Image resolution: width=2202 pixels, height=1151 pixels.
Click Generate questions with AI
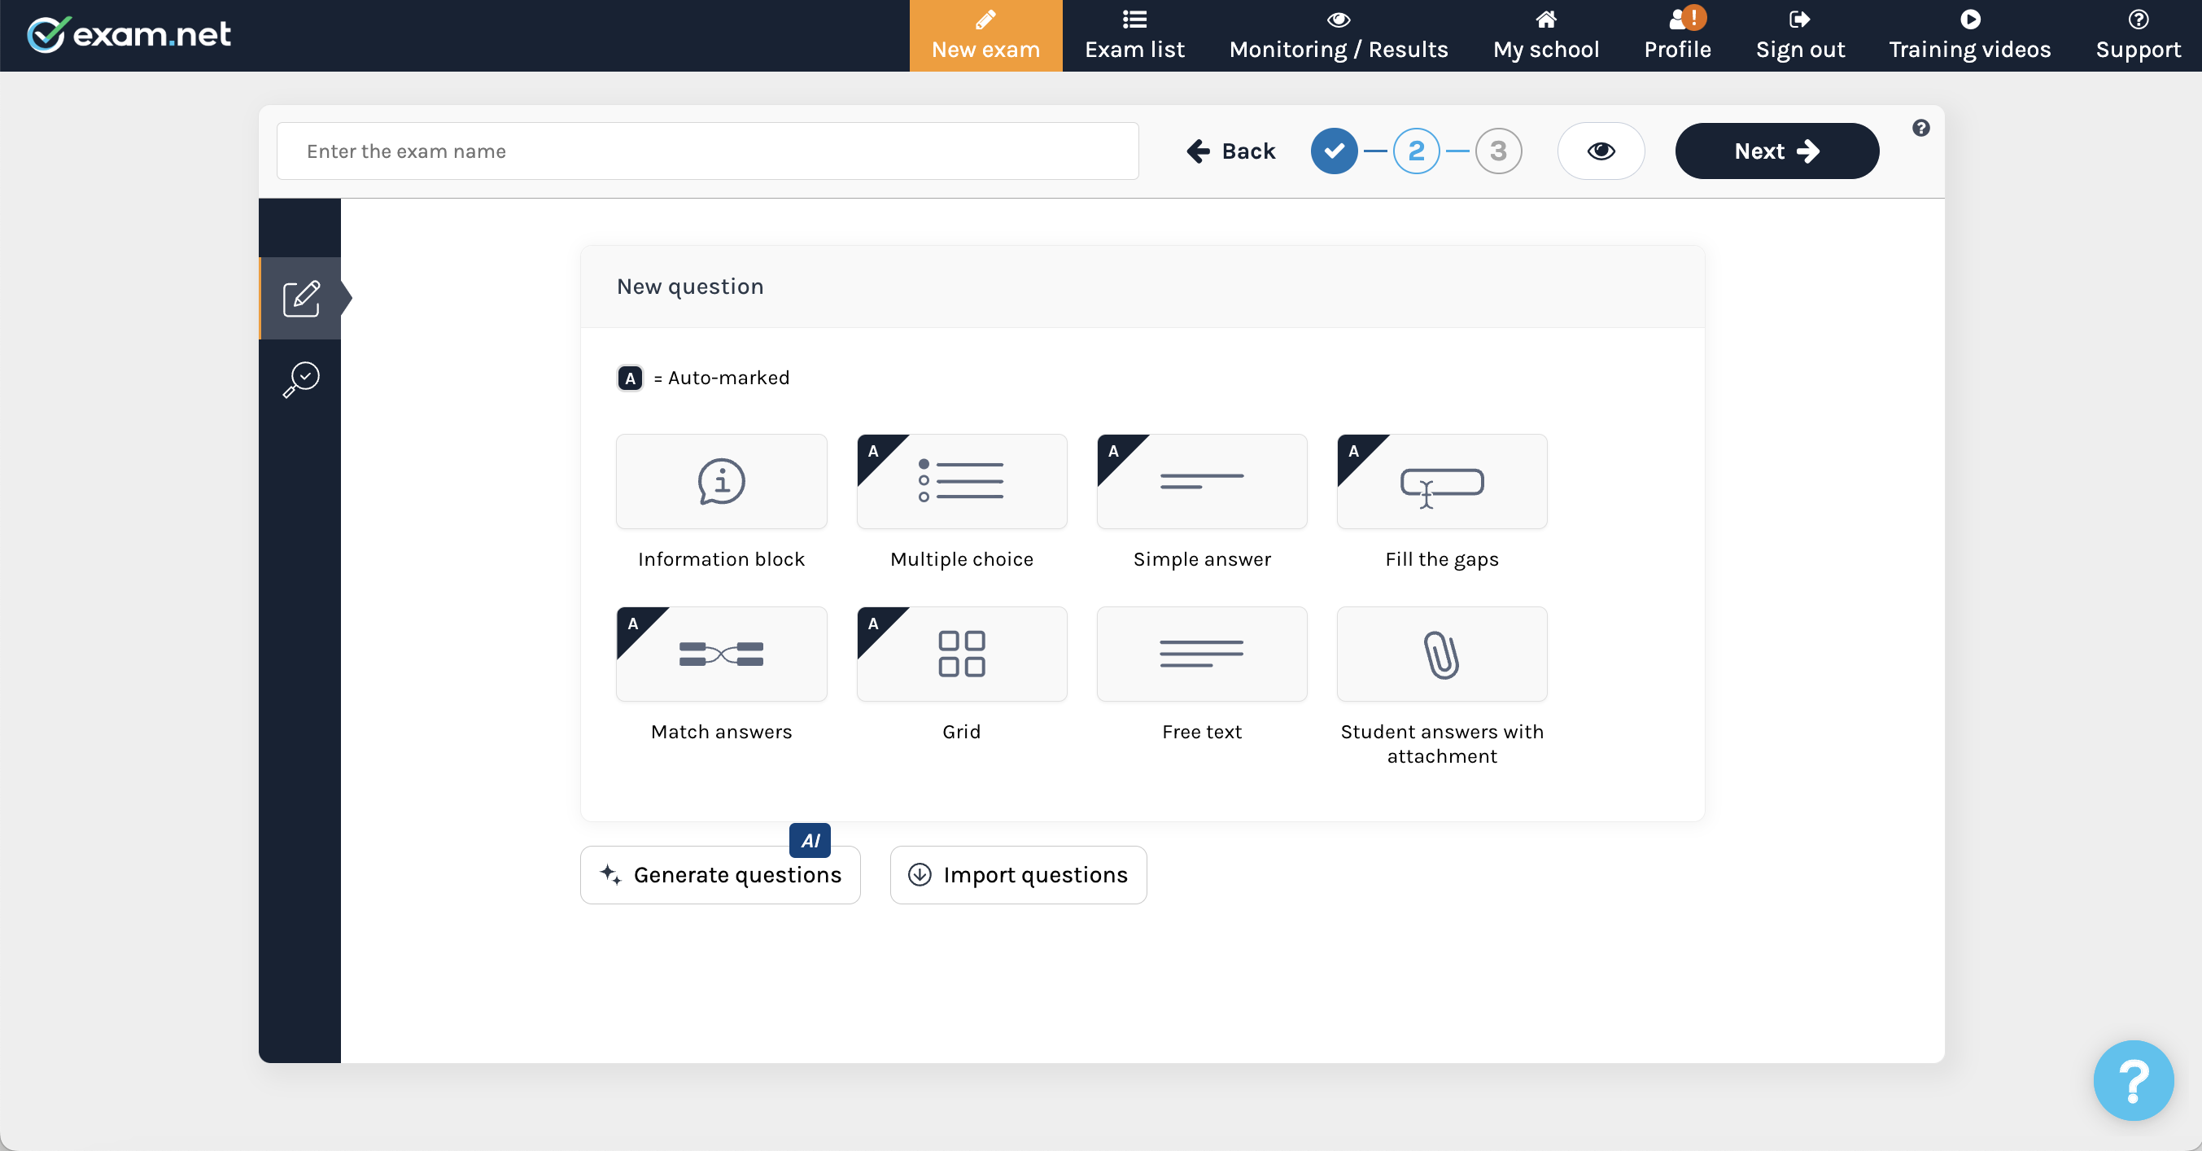[x=719, y=874]
